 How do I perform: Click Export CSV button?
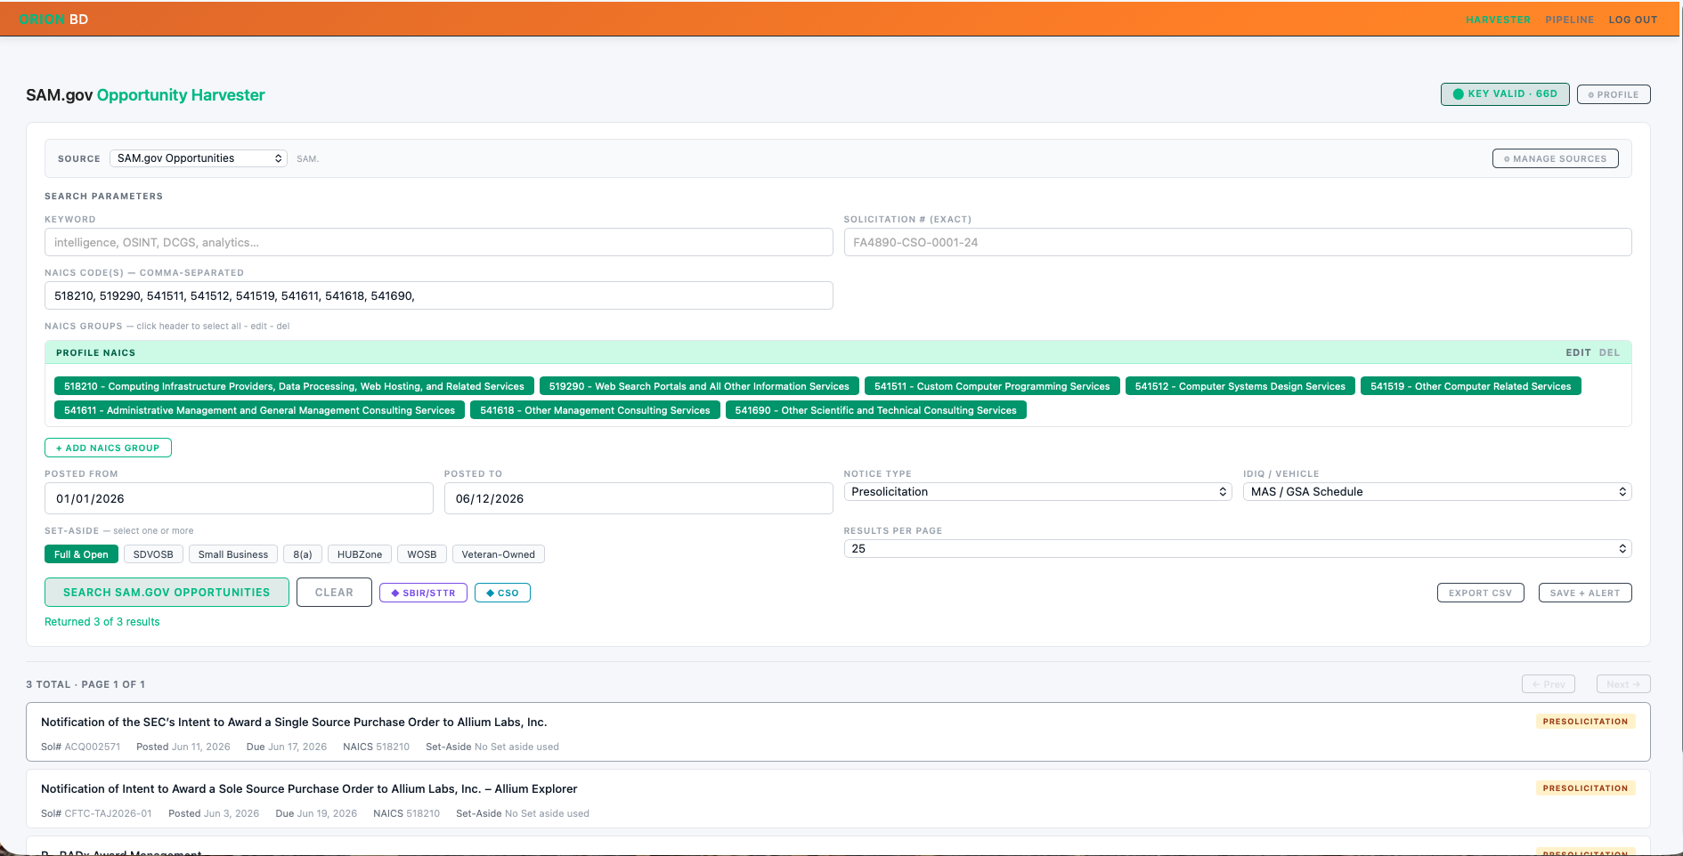[x=1480, y=593]
